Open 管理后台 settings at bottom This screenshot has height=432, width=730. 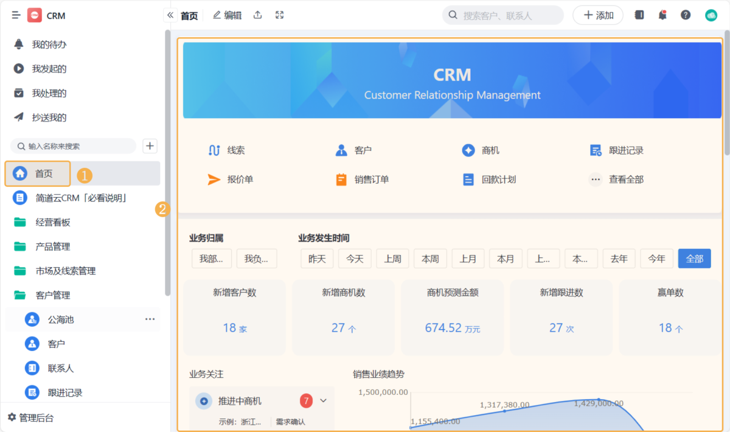coord(30,417)
